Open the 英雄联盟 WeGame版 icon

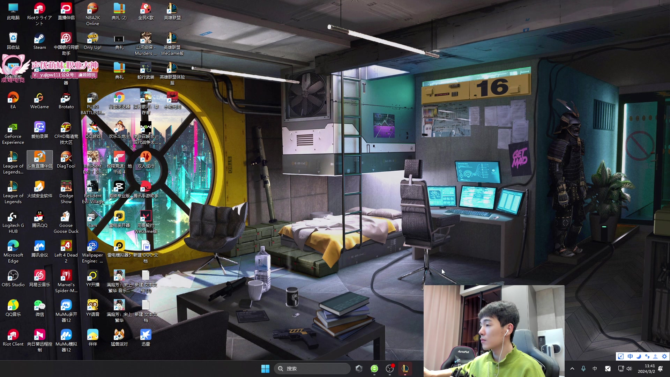(172, 44)
